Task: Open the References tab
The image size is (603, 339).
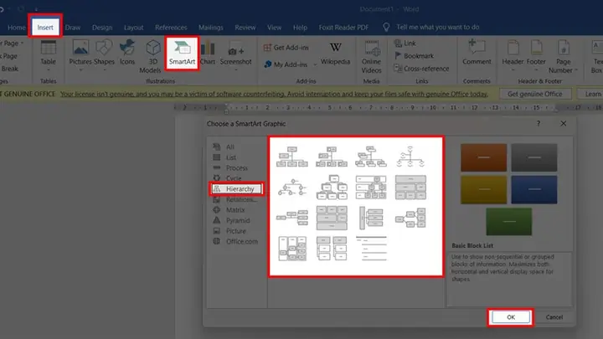Action: pos(171,28)
